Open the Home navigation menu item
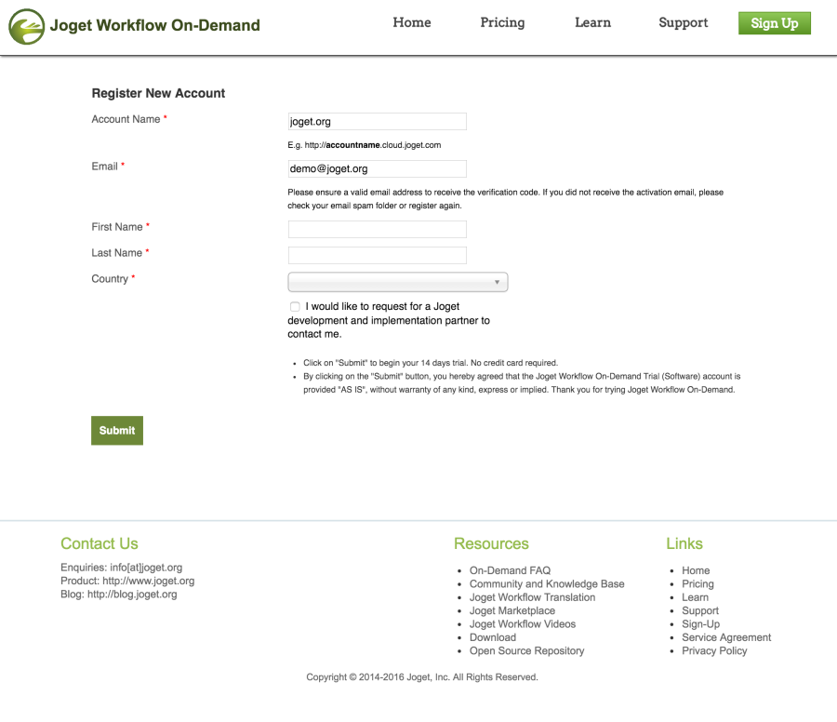Screen dimensions: 837x722 coord(412,22)
